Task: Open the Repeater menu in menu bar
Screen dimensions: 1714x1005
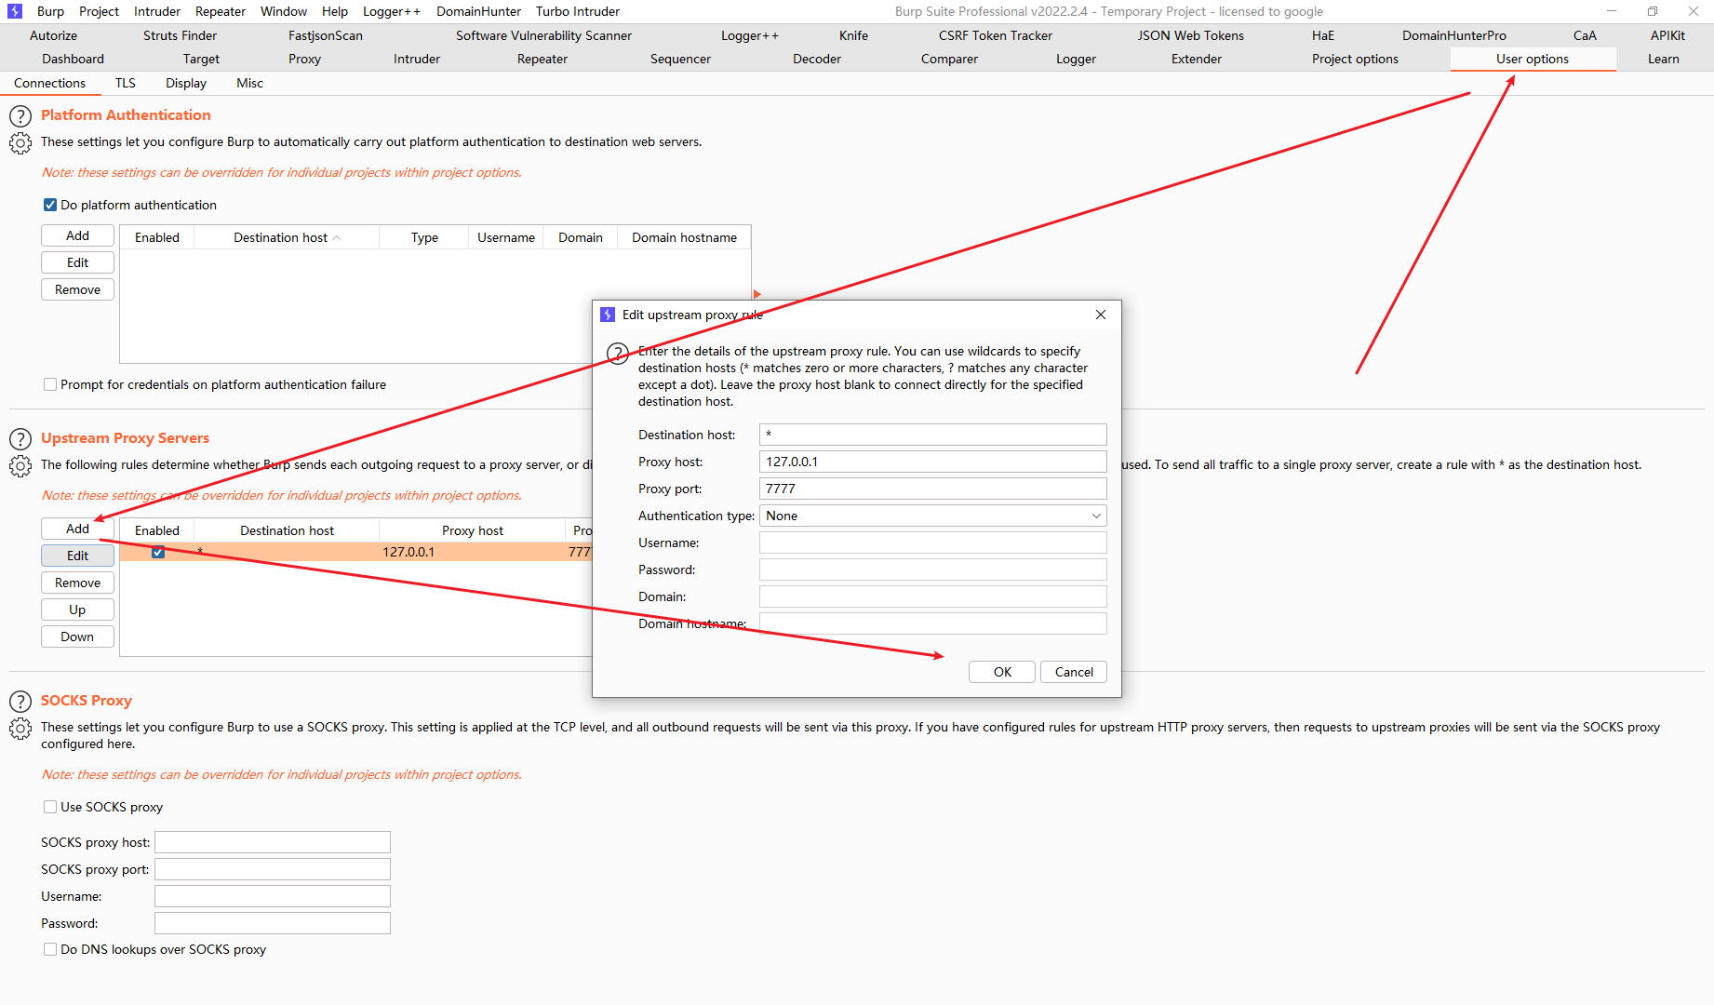Action: 221,11
